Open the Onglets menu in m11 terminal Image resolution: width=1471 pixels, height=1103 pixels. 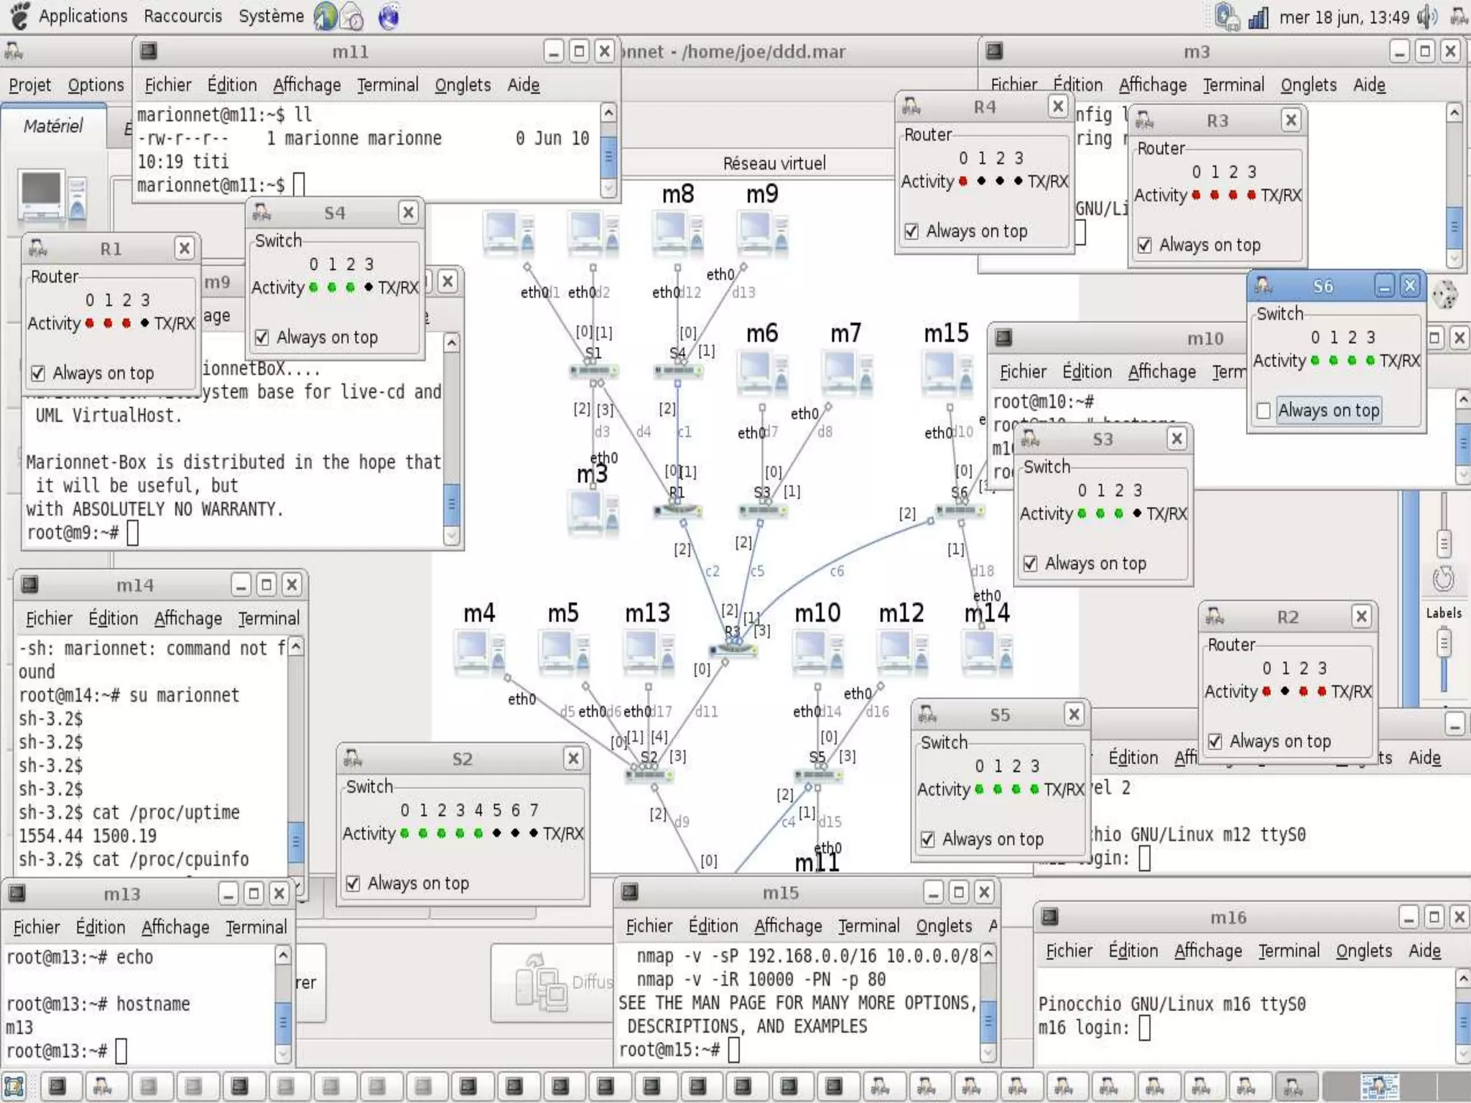tap(462, 85)
